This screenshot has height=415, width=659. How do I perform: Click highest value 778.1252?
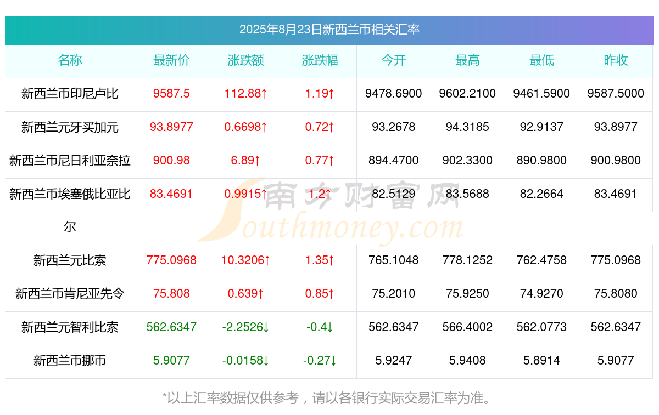click(x=468, y=260)
